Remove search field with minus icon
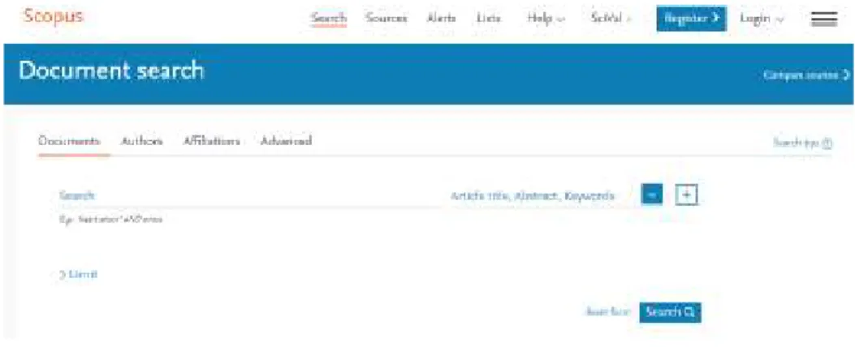855x347 pixels. tap(652, 195)
